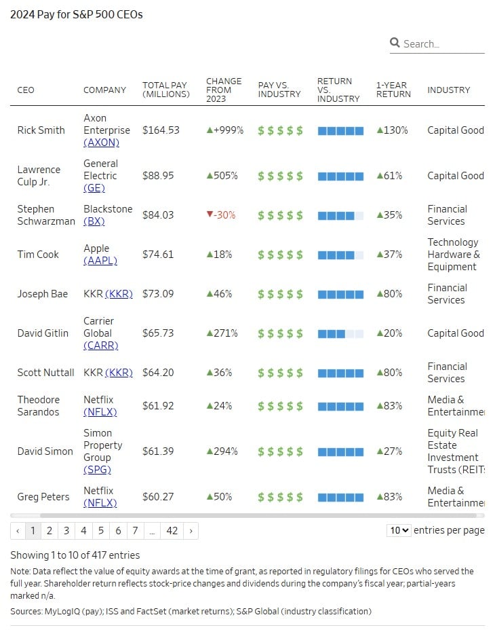The width and height of the screenshot is (495, 632).
Task: Open the SPG ticker link
Action: coord(97,470)
